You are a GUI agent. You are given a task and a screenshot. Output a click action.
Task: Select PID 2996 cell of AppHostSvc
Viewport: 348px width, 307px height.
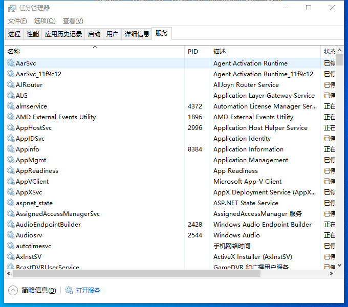195,128
